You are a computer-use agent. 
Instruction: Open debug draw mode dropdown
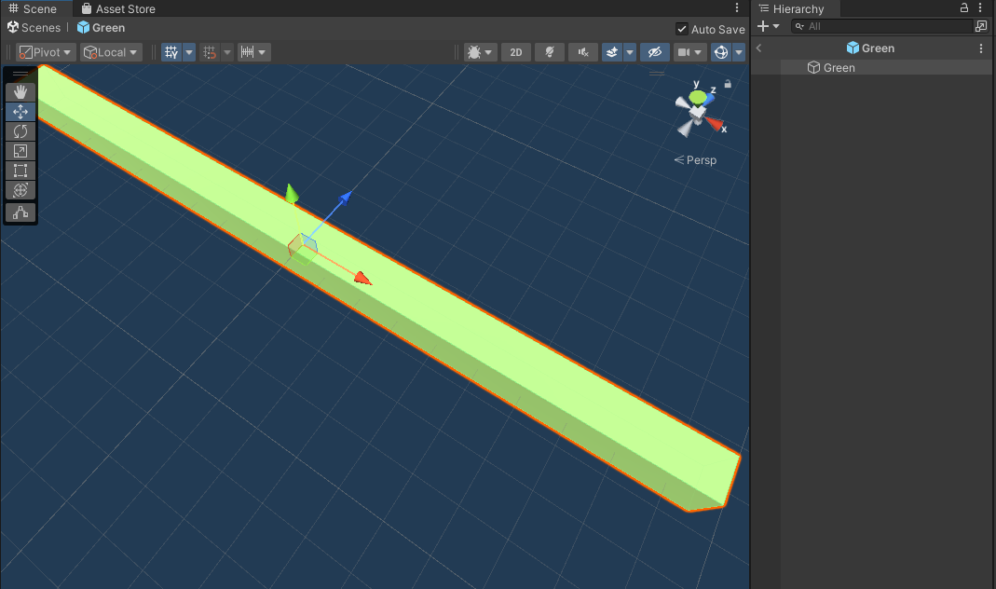point(480,52)
